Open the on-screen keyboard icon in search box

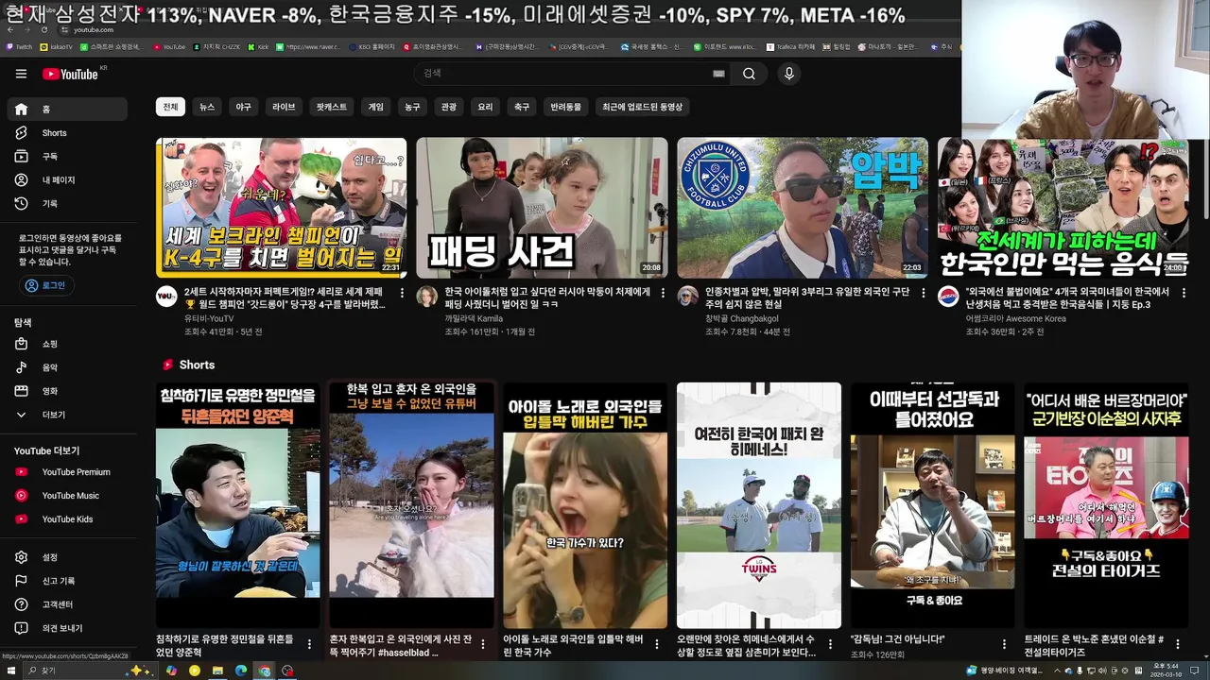pyautogui.click(x=718, y=74)
